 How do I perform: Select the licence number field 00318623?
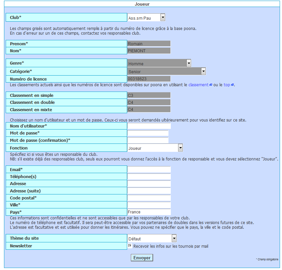(149, 79)
